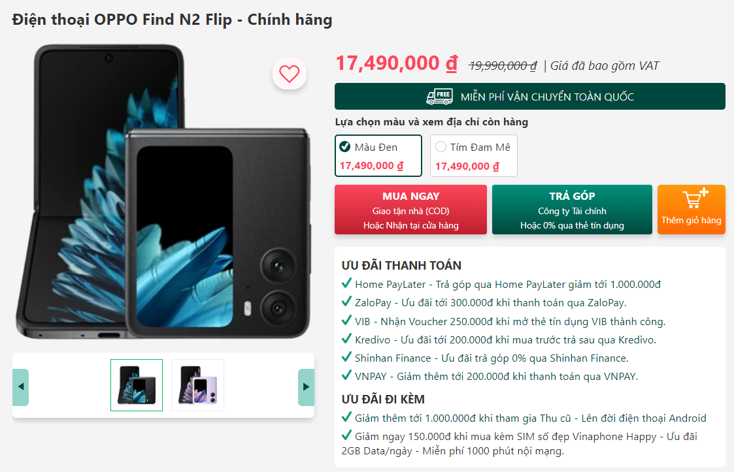Click the free shipping truck icon

pos(439,97)
